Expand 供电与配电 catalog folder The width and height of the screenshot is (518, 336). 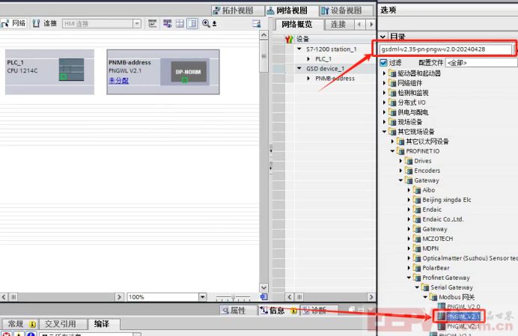384,112
